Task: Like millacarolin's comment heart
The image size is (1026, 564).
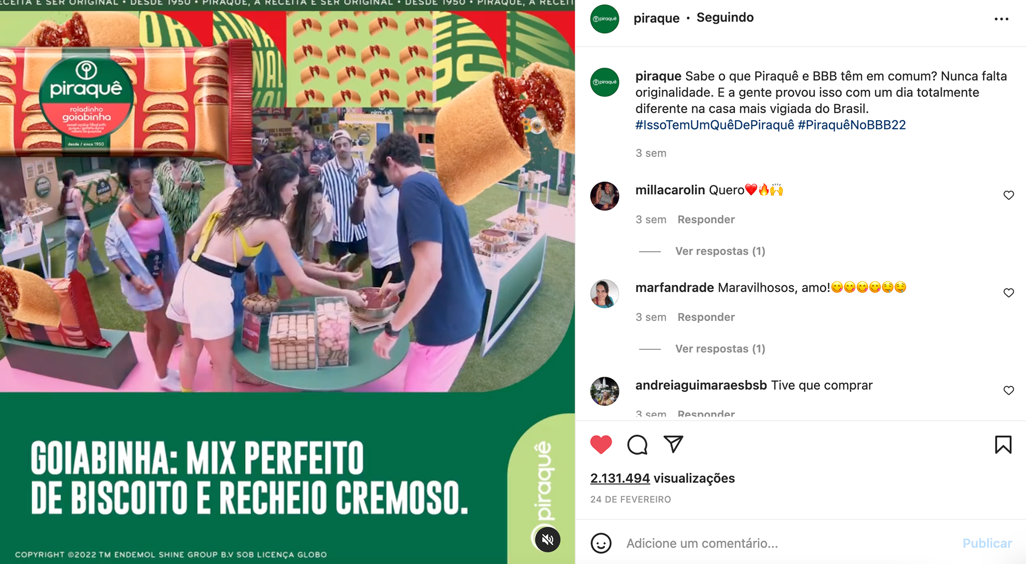Action: [x=1008, y=195]
